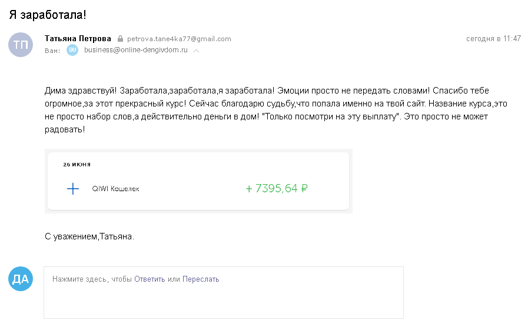Viewport: 528px width, 327px height.
Task: Click the Вам: recipient label
Action: pyautogui.click(x=52, y=51)
